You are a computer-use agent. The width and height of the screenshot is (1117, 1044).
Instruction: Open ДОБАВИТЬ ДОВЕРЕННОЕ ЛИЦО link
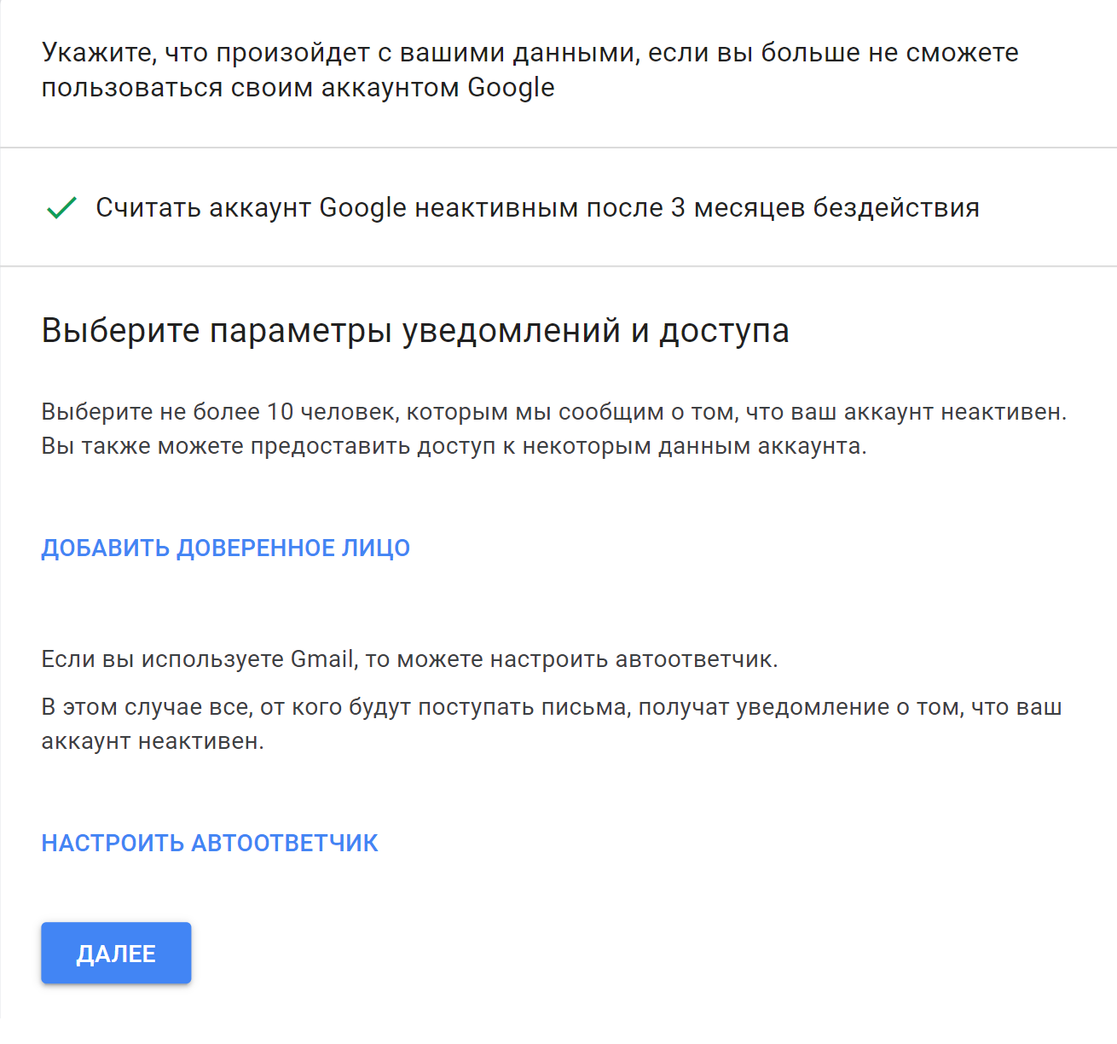pyautogui.click(x=226, y=548)
